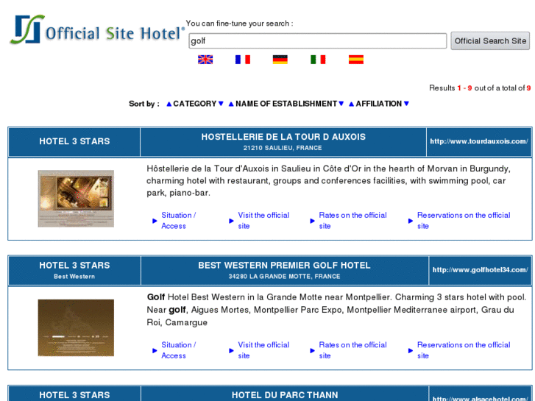Click the AFFILIATION sort label
This screenshot has width=535, height=401.
pyautogui.click(x=379, y=104)
